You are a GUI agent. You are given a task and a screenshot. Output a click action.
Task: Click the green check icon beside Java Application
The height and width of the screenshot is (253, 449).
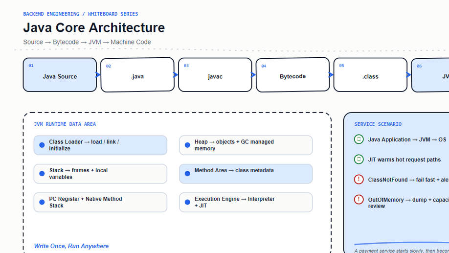359,139
